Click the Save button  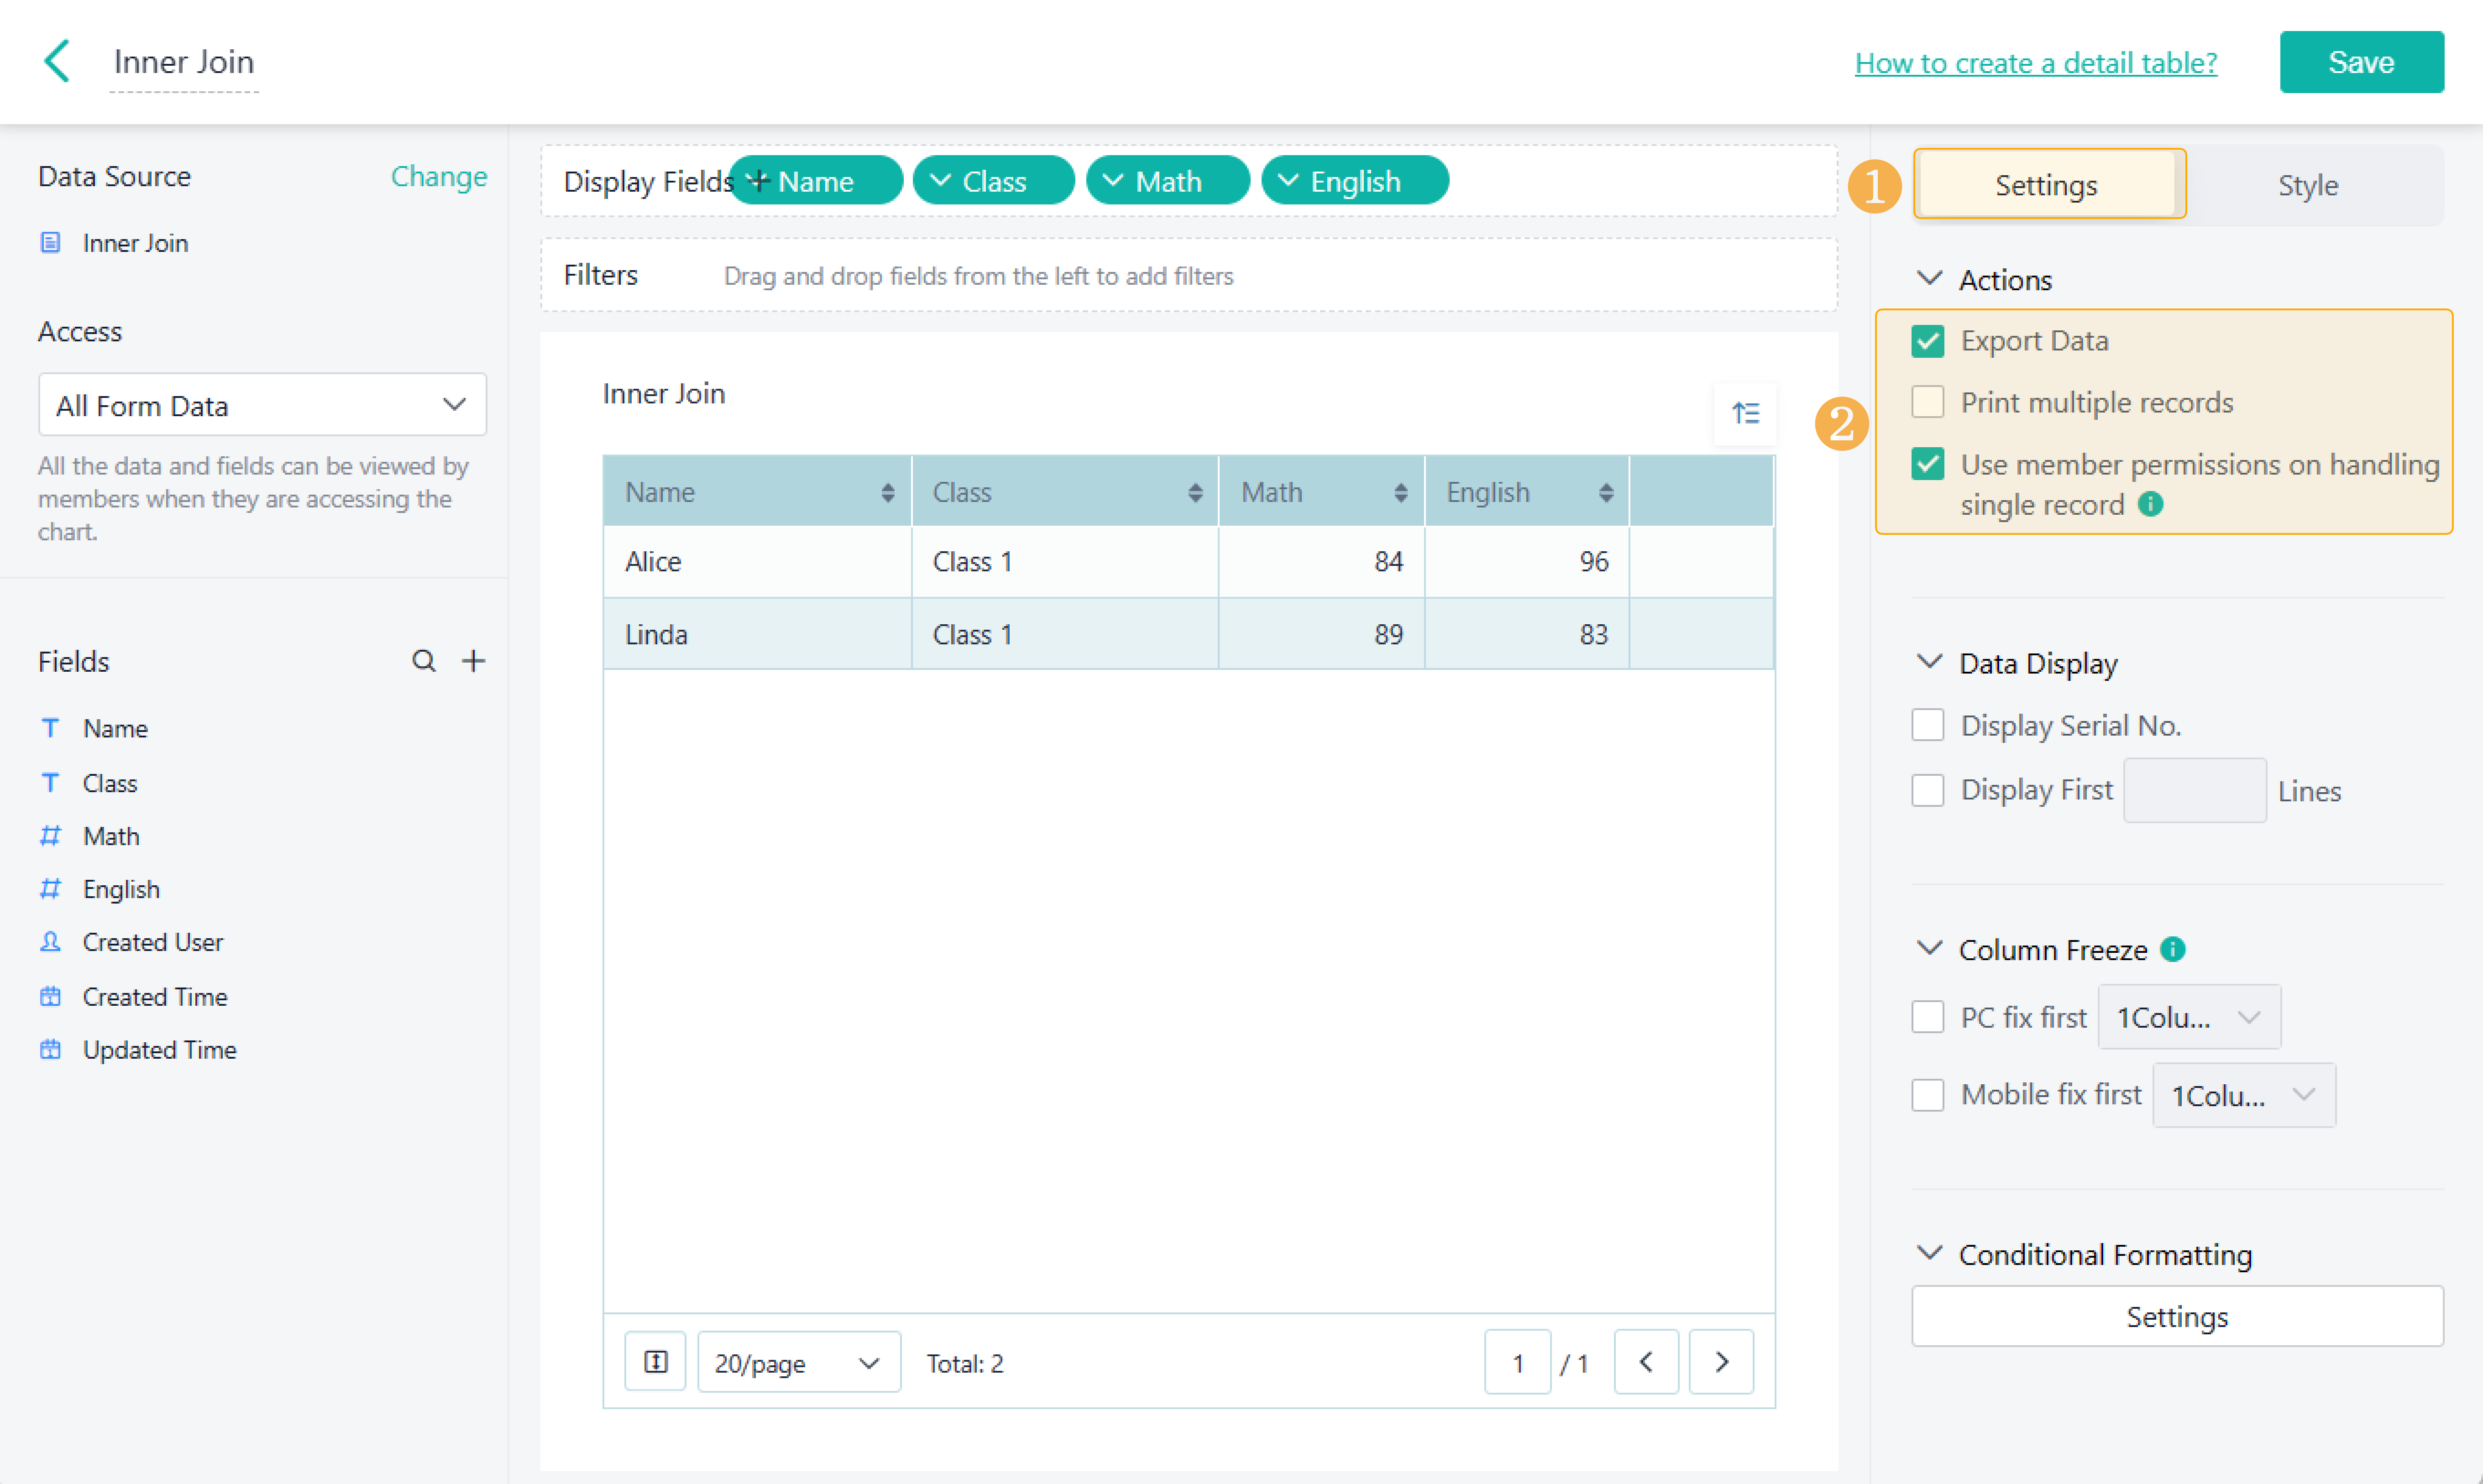[2360, 62]
